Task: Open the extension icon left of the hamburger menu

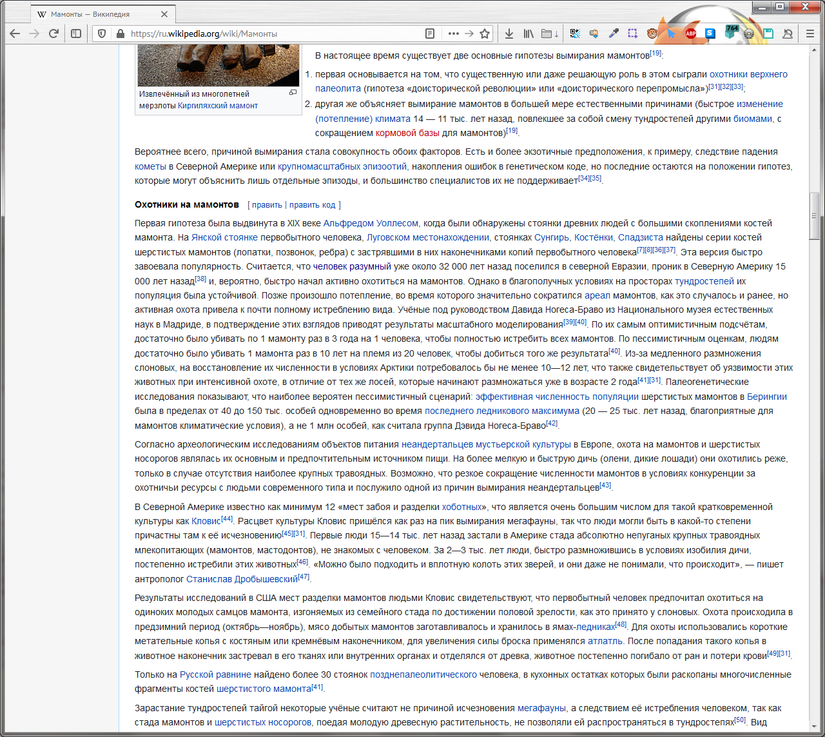Action: (788, 34)
